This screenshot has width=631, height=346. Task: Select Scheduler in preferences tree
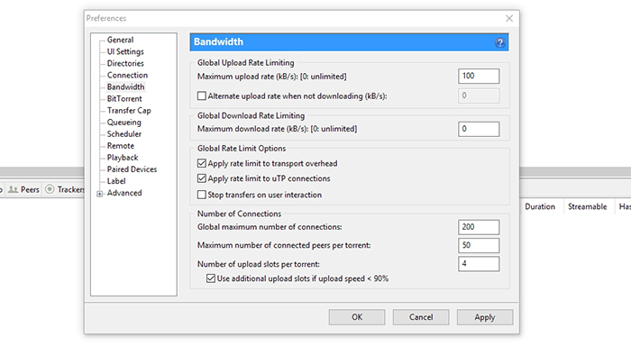click(124, 134)
